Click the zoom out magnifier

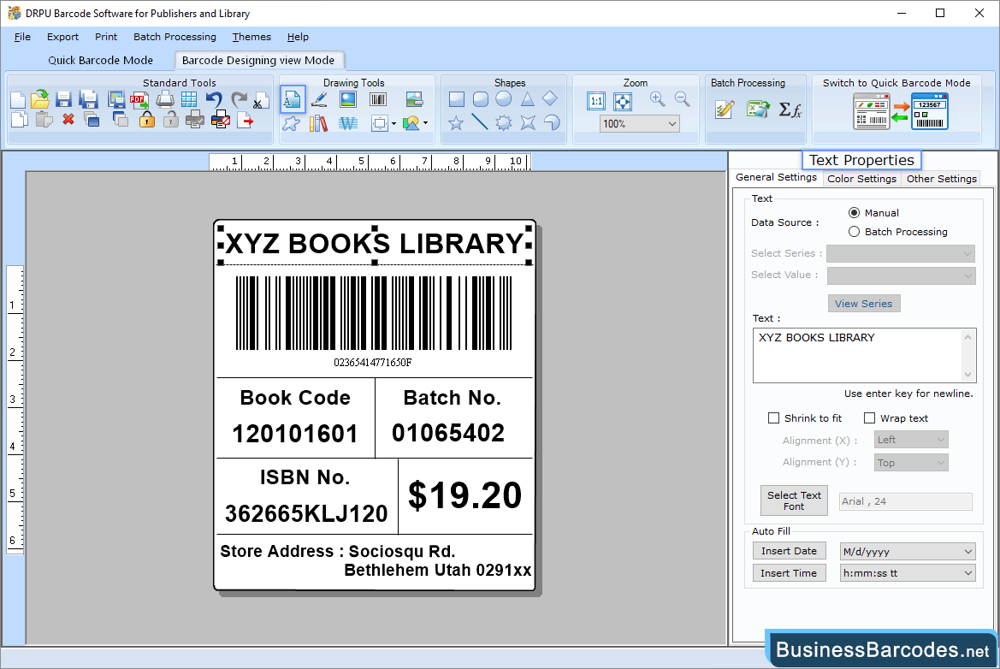pyautogui.click(x=683, y=99)
